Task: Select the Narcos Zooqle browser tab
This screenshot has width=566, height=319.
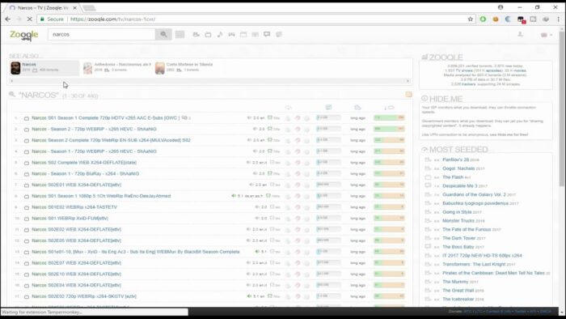Action: point(44,7)
